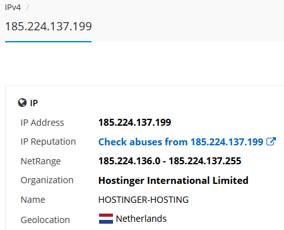Click the IP Address label
Image resolution: width=284 pixels, height=230 pixels.
click(x=42, y=123)
